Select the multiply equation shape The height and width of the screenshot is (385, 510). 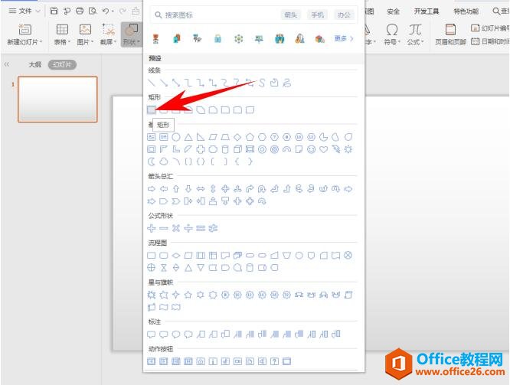tap(176, 228)
